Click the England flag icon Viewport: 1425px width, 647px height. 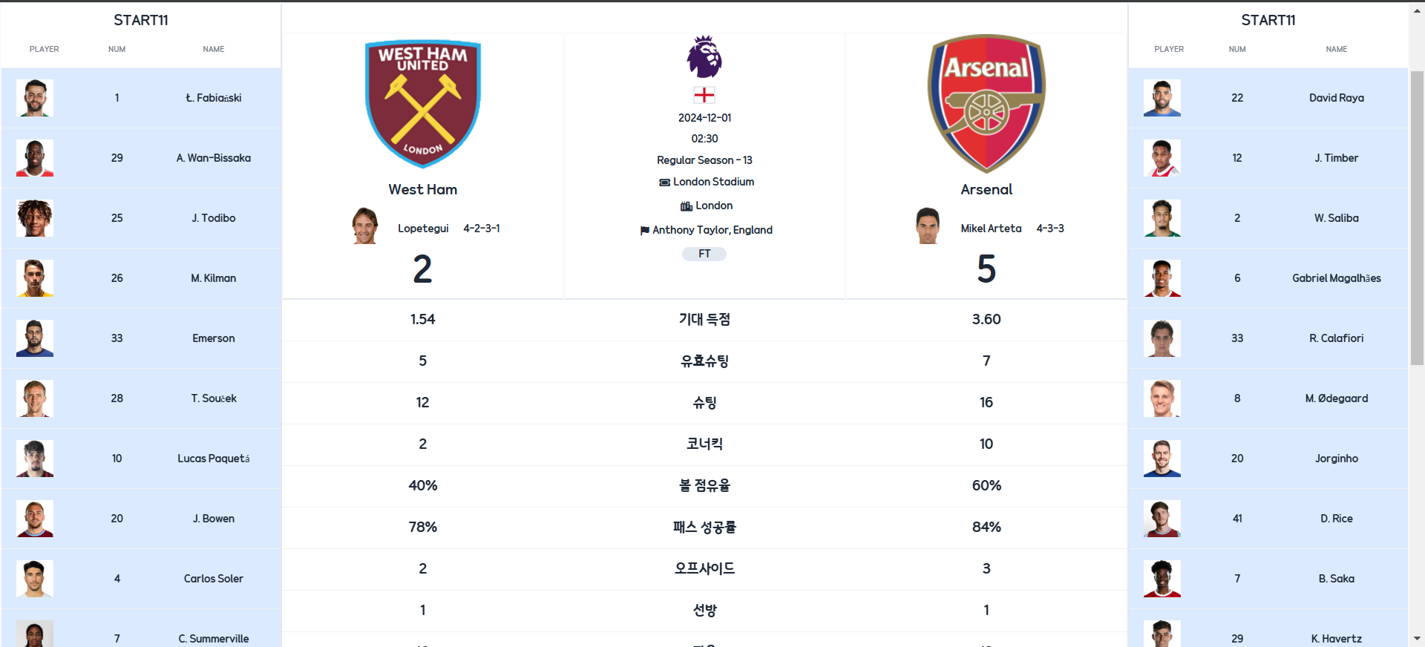(704, 95)
